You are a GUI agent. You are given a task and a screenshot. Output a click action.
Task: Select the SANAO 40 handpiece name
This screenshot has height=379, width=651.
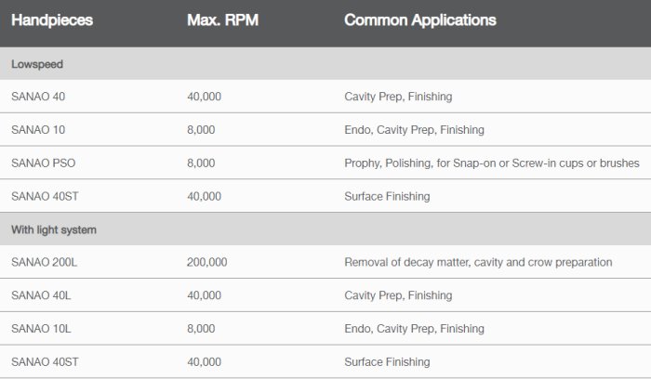(x=38, y=97)
